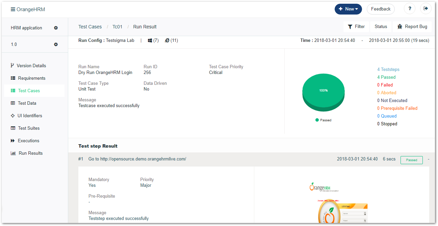Click the Requirements list icon
Screen dimensions: 438x226
(13, 78)
